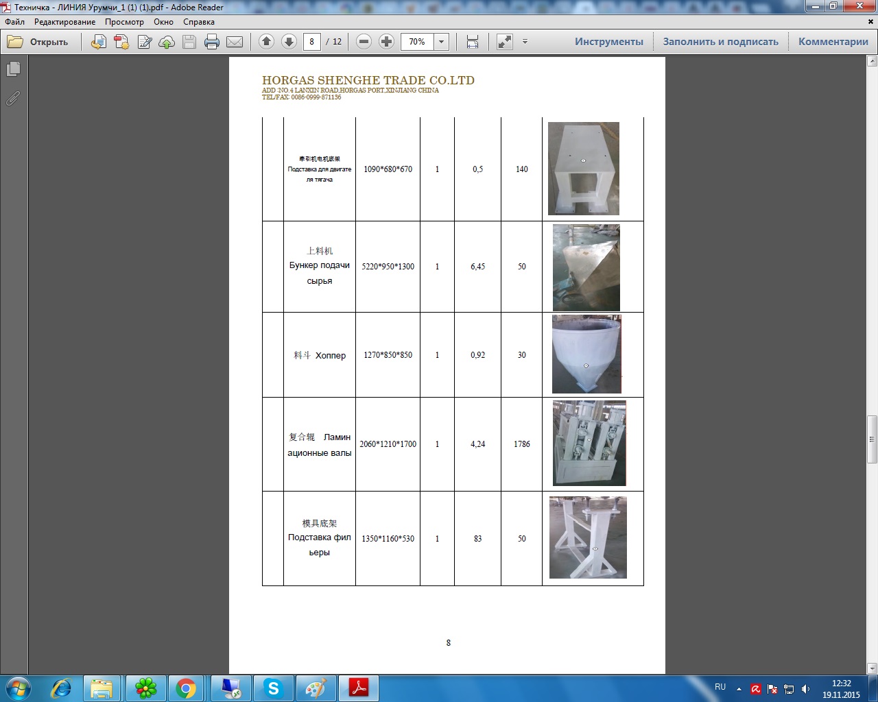
Task: Zoom in with plus button
Action: pos(387,42)
